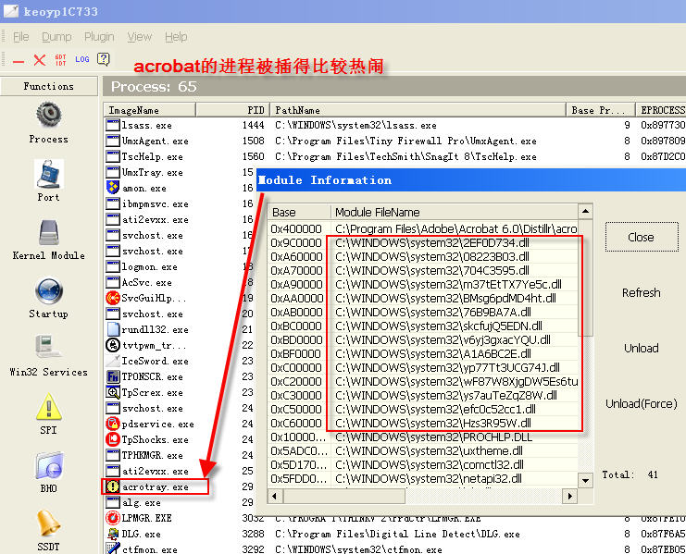Click the GDT IDT toolbar icon
This screenshot has height=554, width=686.
coord(61,60)
